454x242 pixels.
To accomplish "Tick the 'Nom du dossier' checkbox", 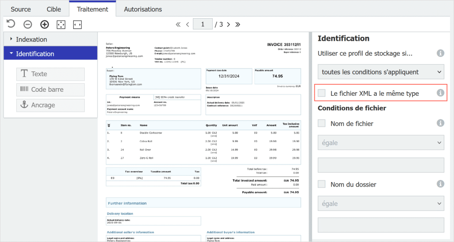I will (x=322, y=184).
